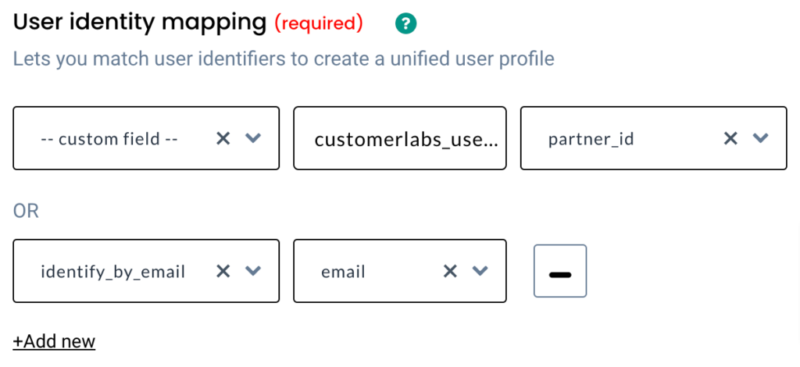
Task: Expand the partner_id dropdown chevron
Action: (x=761, y=138)
